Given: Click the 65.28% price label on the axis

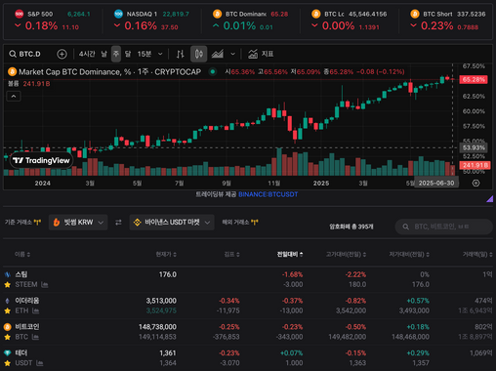Looking at the screenshot, I should 474,79.
